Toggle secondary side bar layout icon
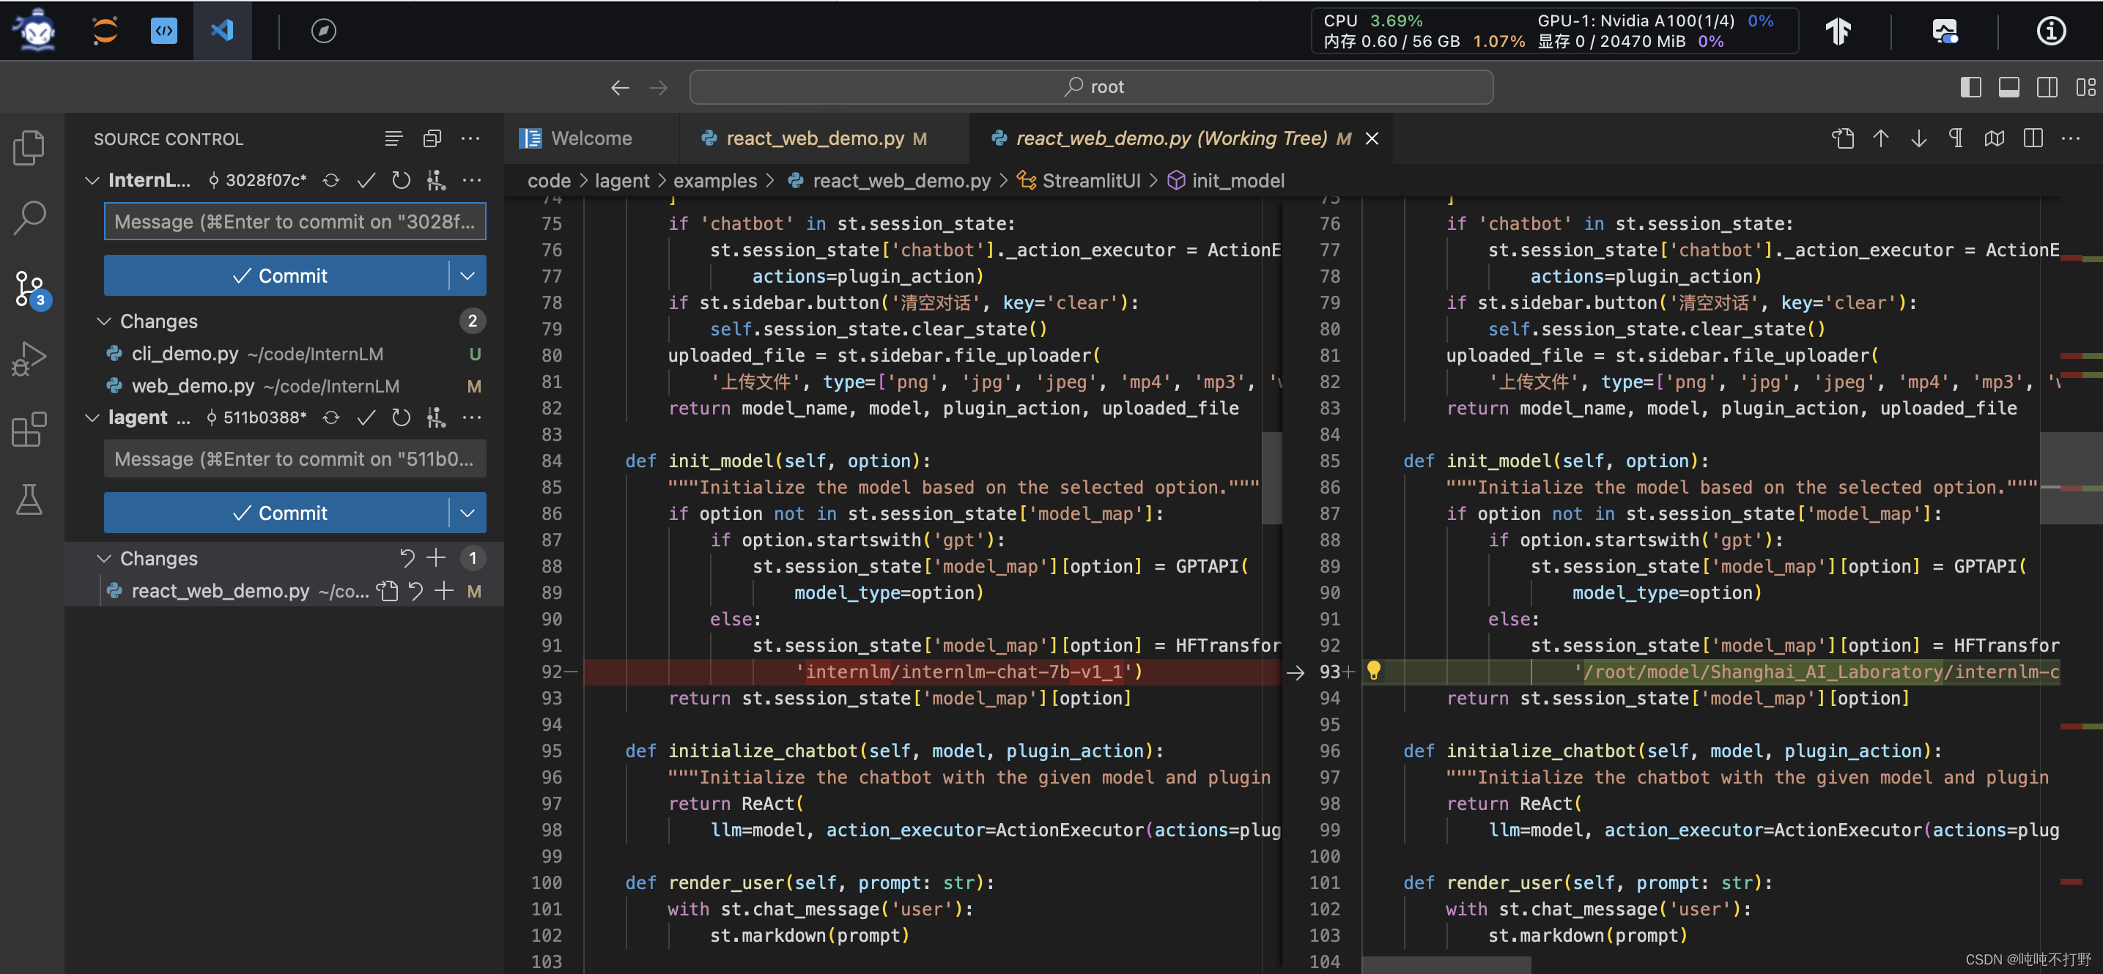The width and height of the screenshot is (2103, 974). (2047, 87)
